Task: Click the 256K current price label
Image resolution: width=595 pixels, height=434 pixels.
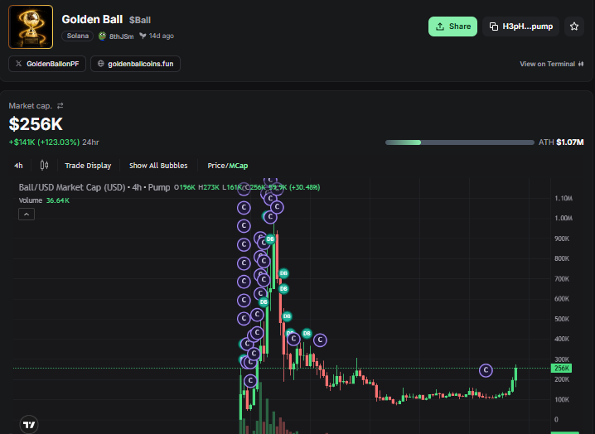Action: (x=561, y=368)
